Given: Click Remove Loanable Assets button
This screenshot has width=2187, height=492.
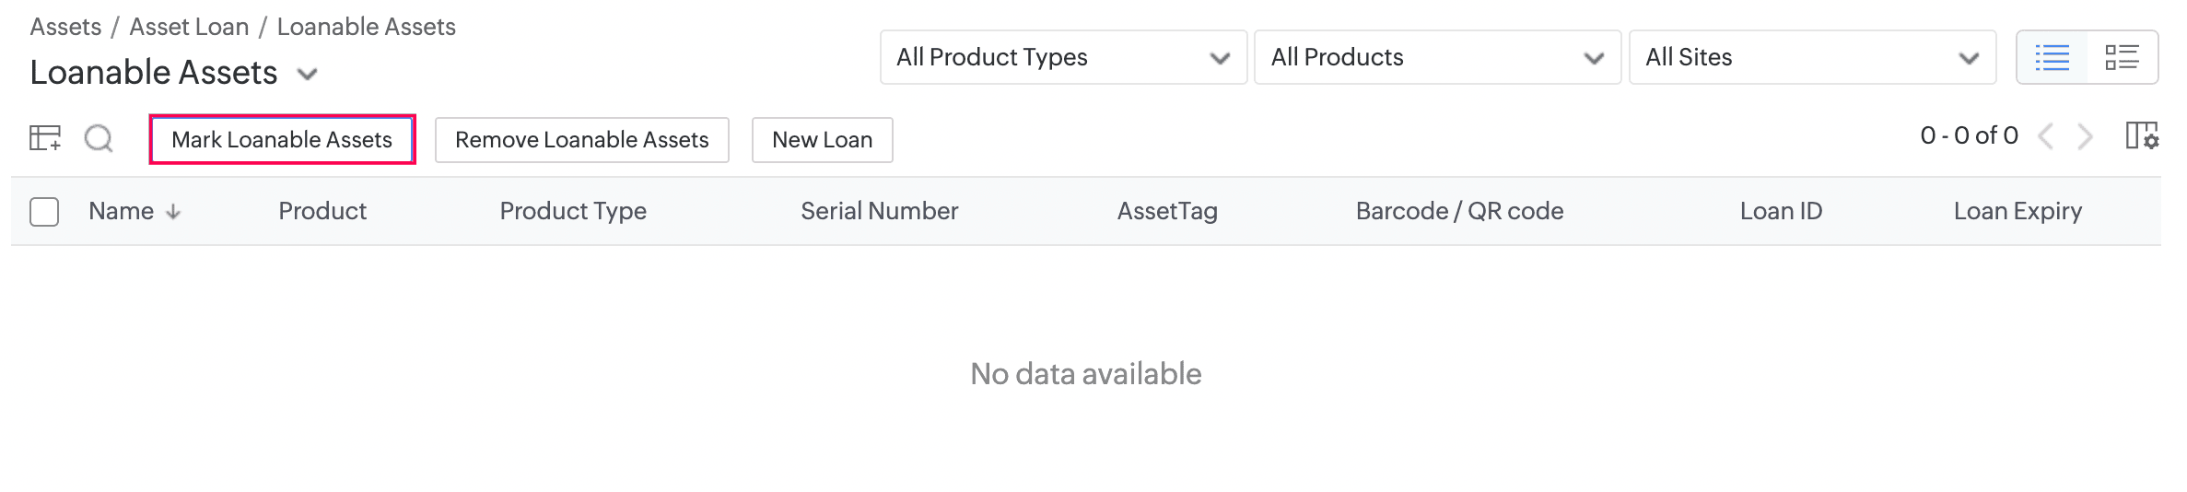Looking at the screenshot, I should [581, 139].
